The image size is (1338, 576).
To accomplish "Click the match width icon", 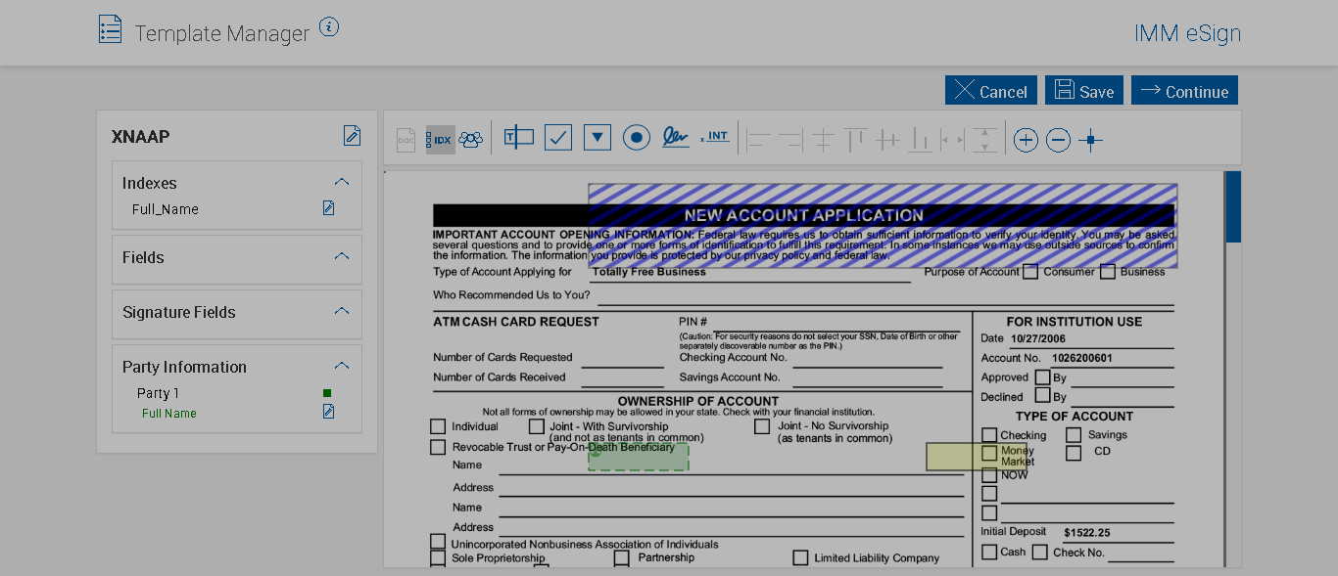I will pyautogui.click(x=952, y=140).
